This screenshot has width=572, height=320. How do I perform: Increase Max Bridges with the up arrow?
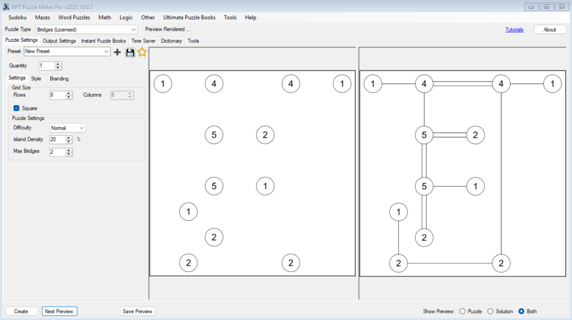pos(69,150)
